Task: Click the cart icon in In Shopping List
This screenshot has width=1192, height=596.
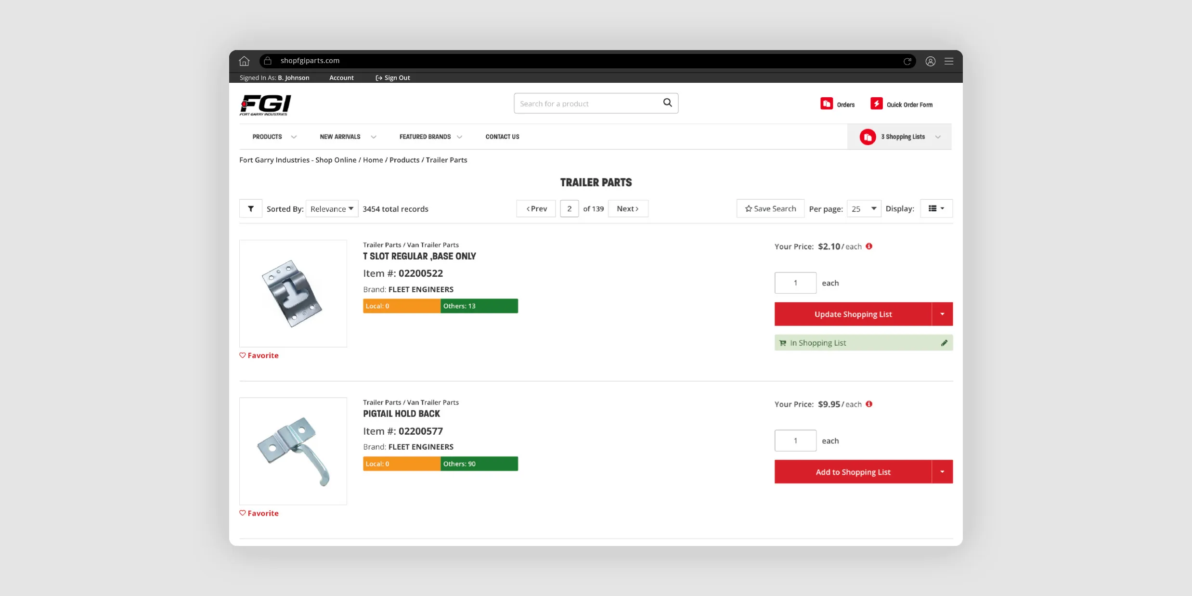Action: 783,343
